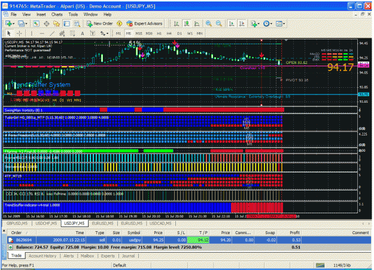This screenshot has width=374, height=270.
Task: Switch timeframe to M1
Action: (118, 33)
